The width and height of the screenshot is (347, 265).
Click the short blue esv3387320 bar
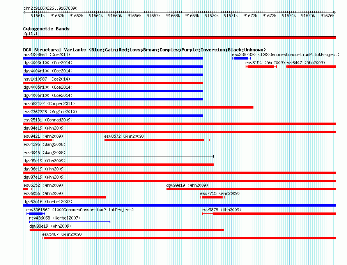241,58
